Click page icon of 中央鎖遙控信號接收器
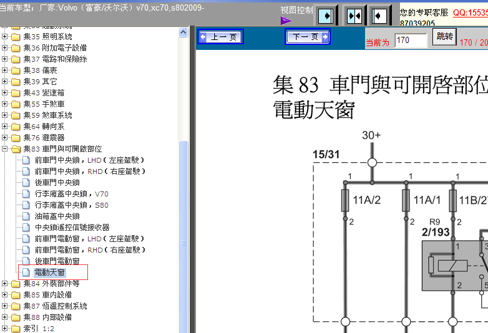This screenshot has width=488, height=333. pos(26,227)
